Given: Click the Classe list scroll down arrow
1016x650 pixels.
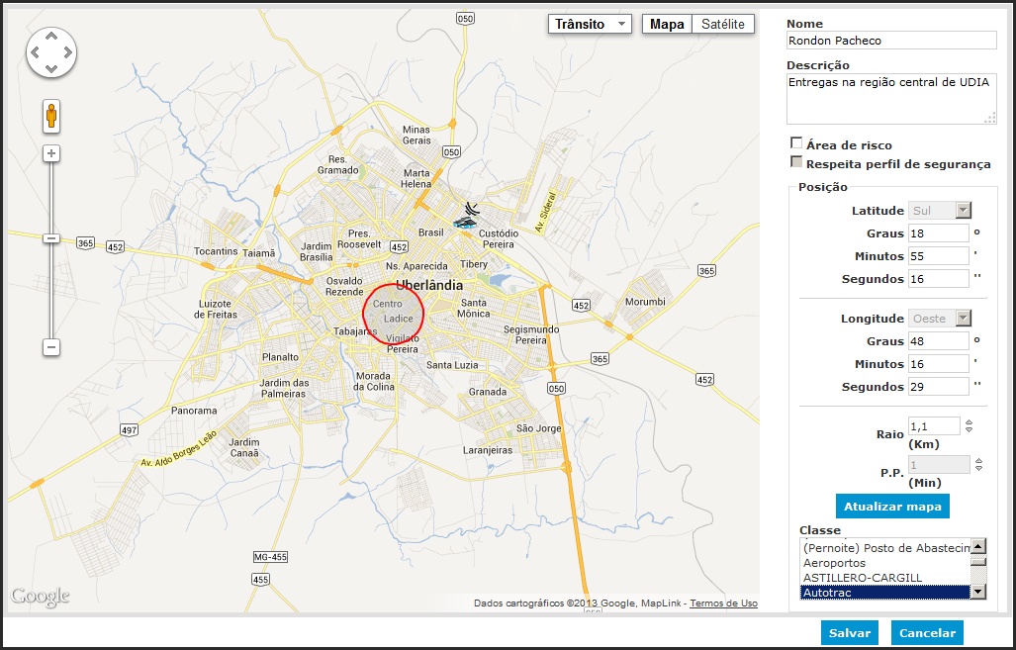Looking at the screenshot, I should [978, 591].
